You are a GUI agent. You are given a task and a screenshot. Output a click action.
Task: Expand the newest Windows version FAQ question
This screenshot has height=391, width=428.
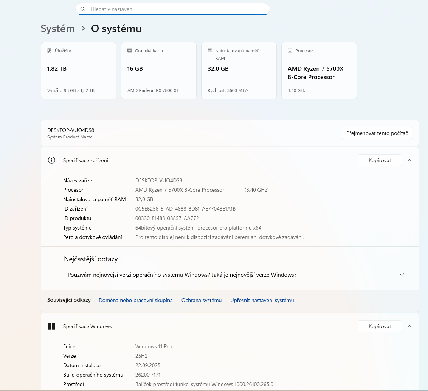402,275
